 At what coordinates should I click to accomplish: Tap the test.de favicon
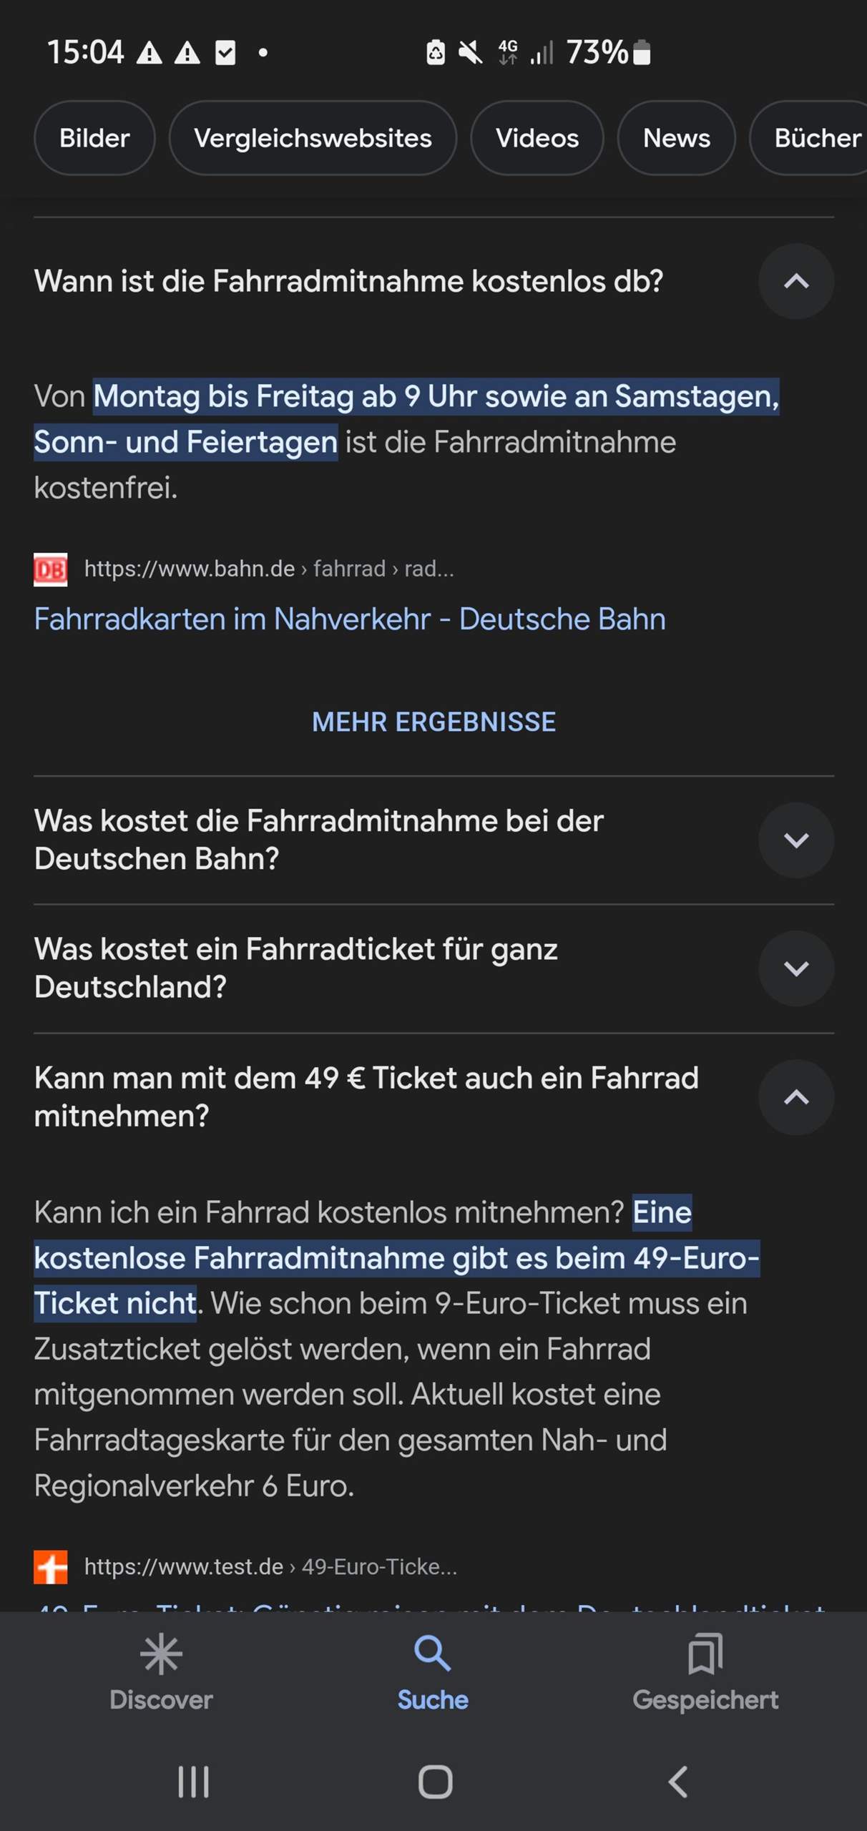[x=51, y=1567]
